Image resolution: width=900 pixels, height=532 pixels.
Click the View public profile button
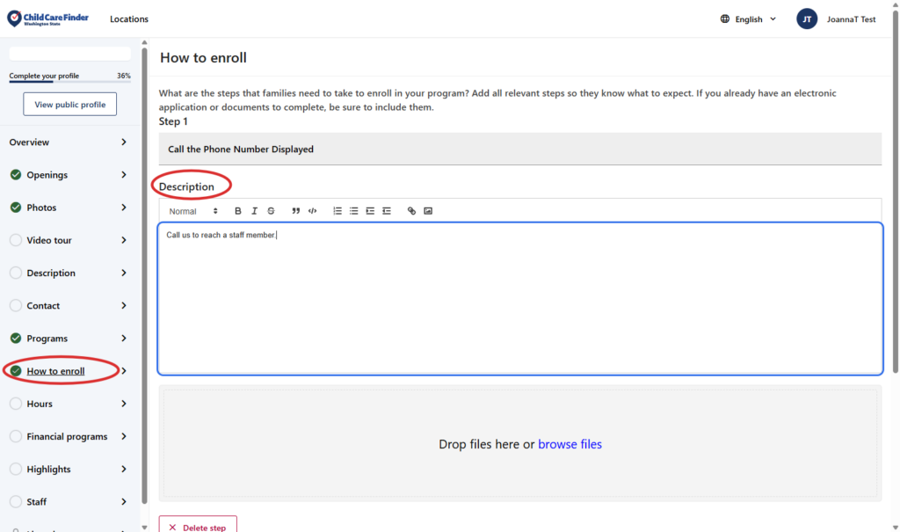(x=69, y=105)
